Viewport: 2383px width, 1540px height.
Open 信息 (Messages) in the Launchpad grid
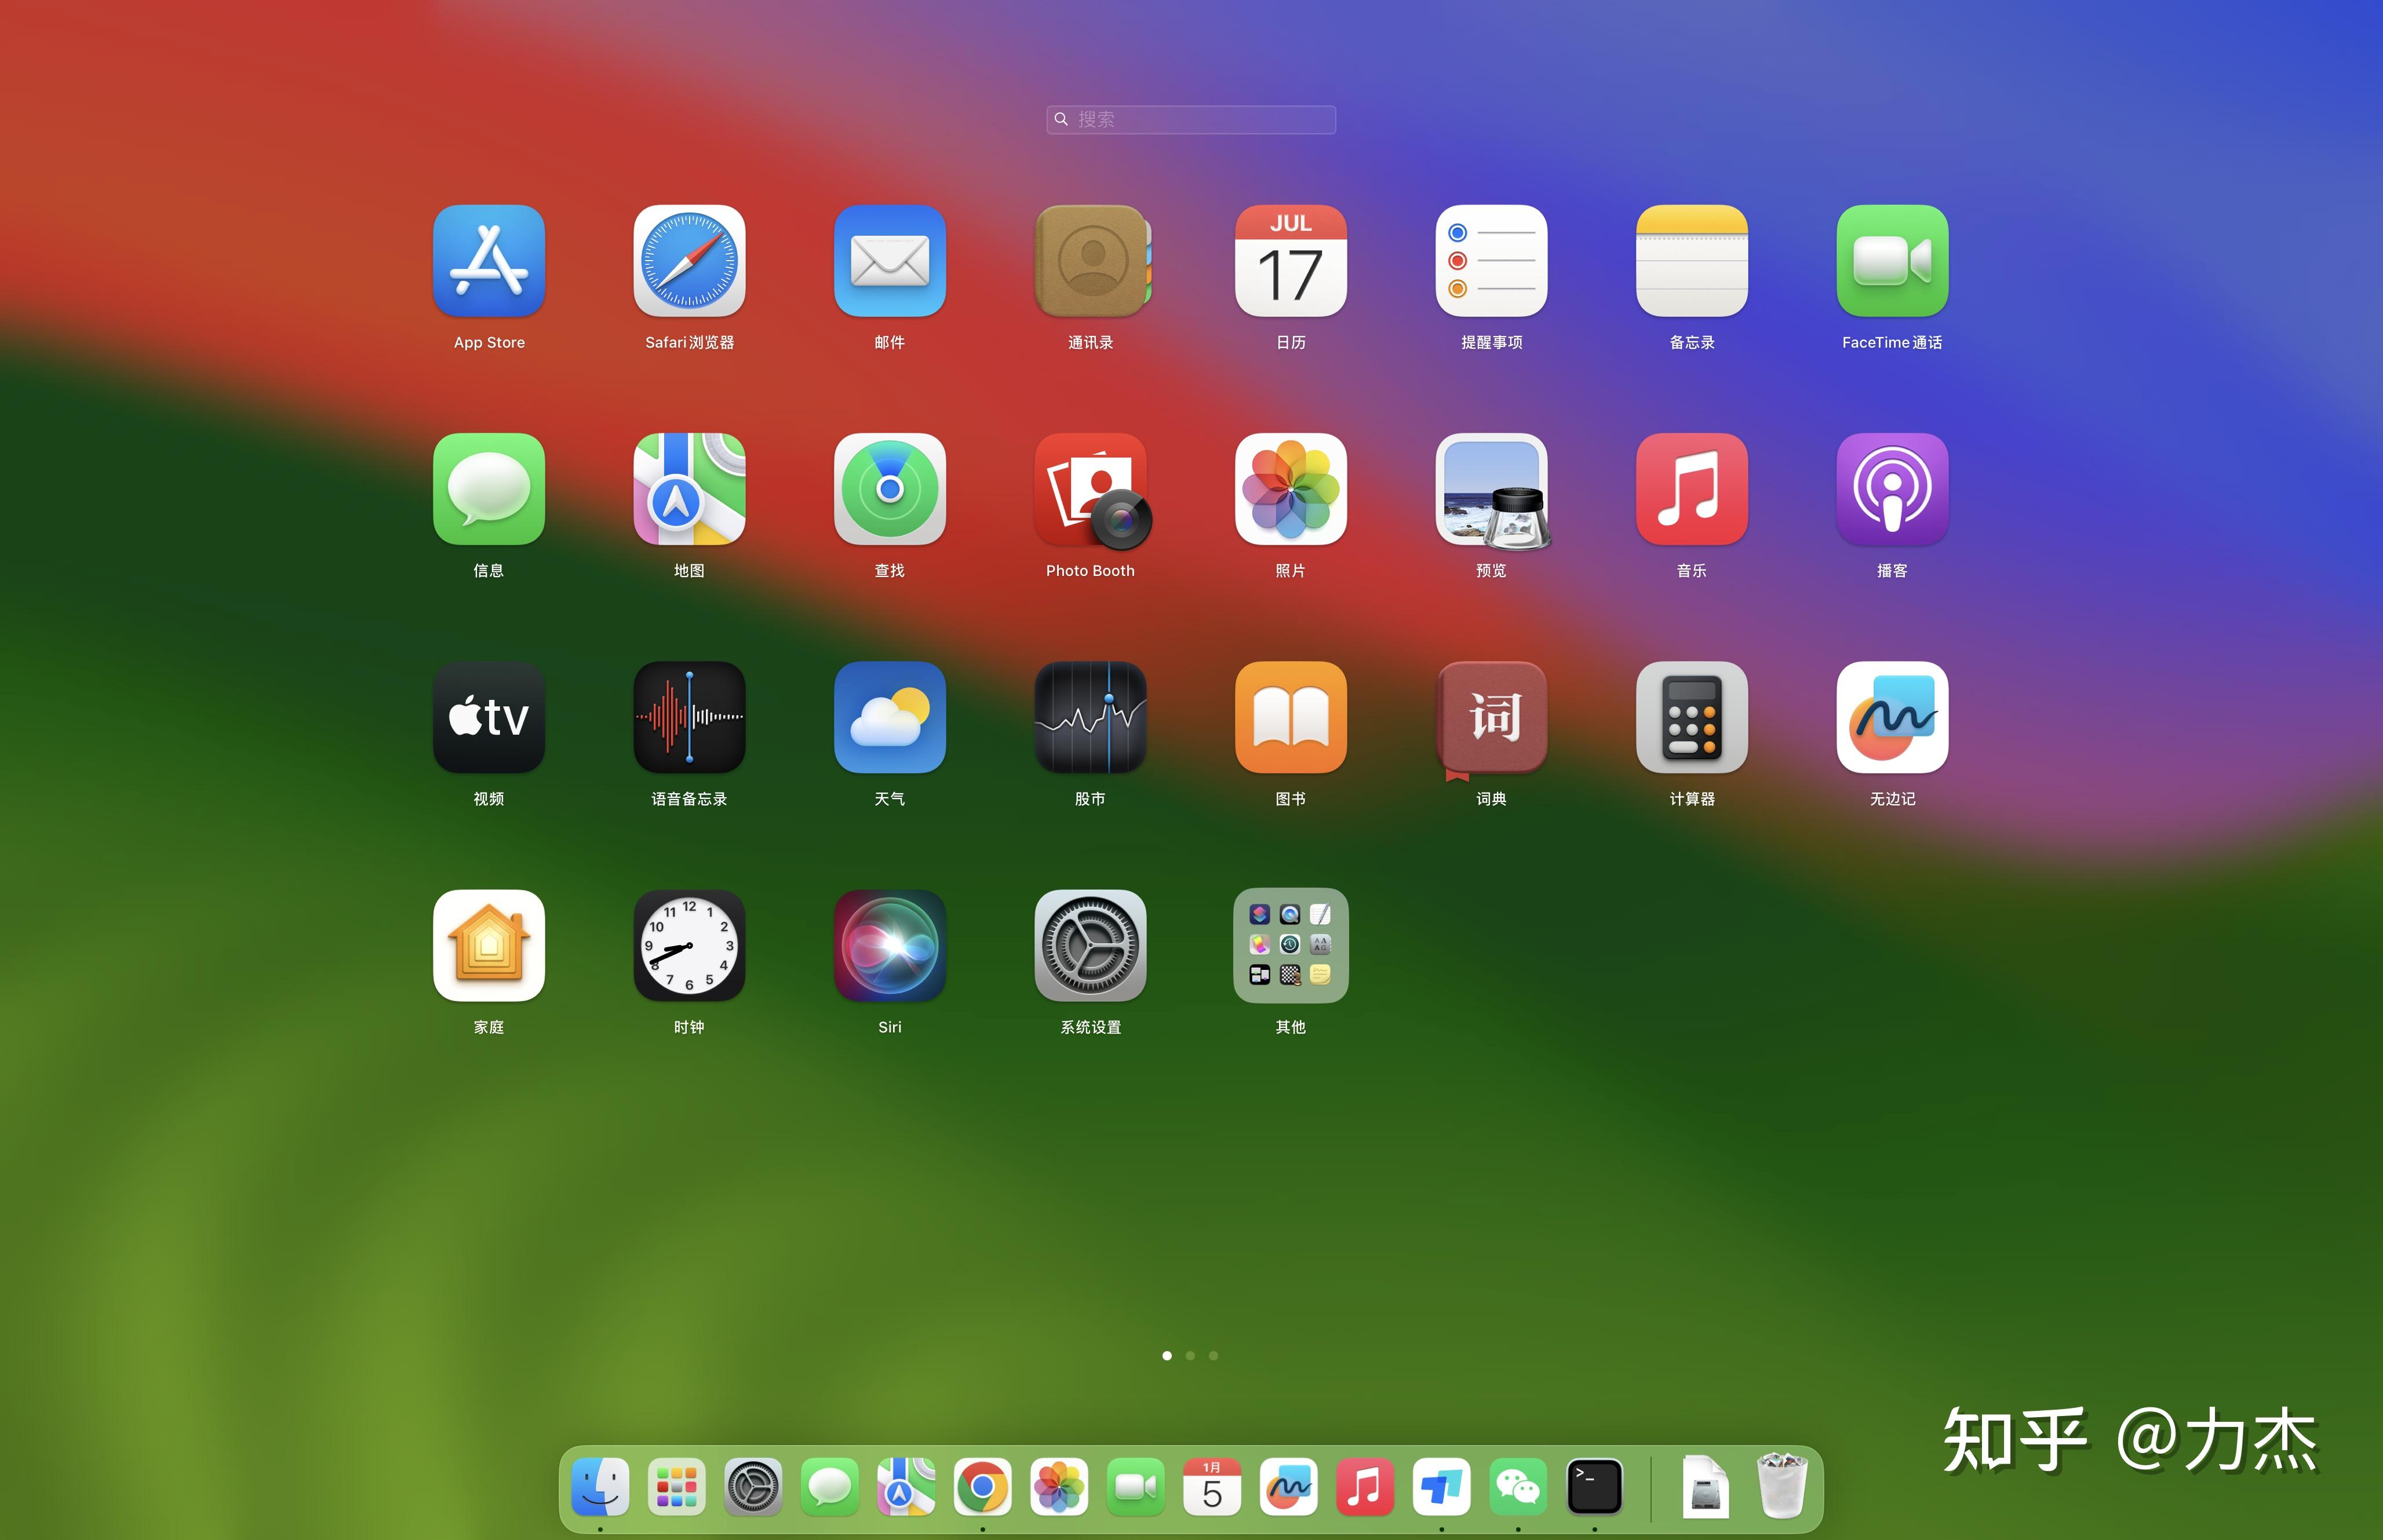(x=489, y=489)
